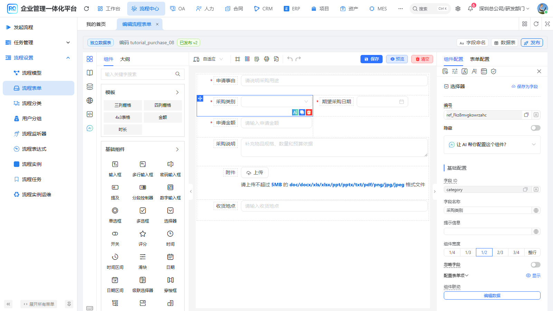The image size is (553, 311).
Task: Redo the form edit
Action: 298,59
